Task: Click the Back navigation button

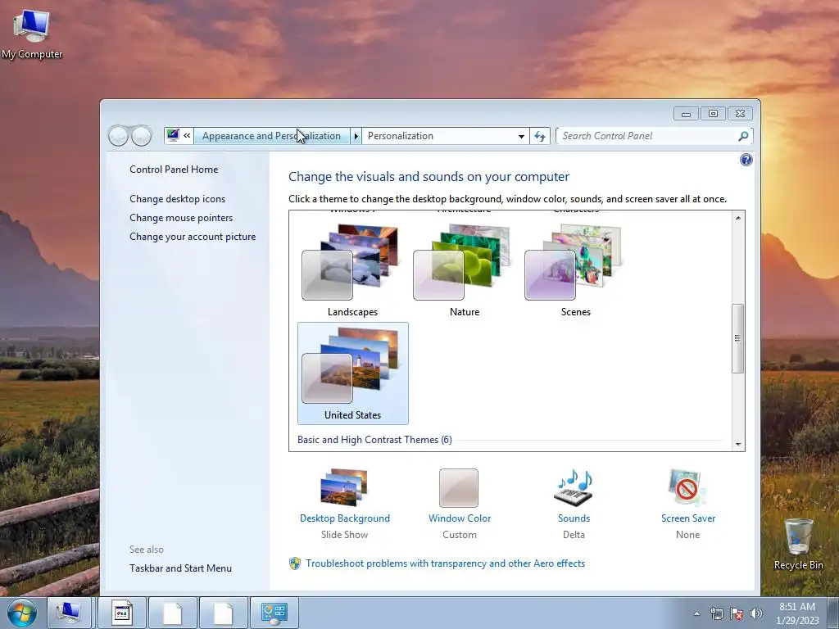Action: tap(118, 136)
